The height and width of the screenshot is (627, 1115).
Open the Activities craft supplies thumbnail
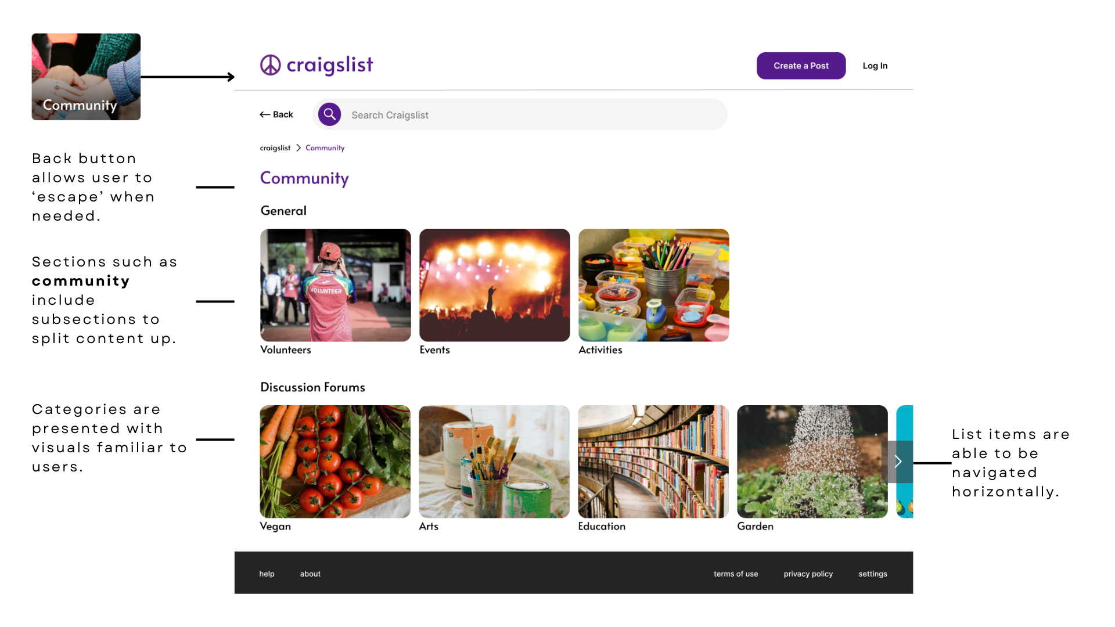point(653,285)
